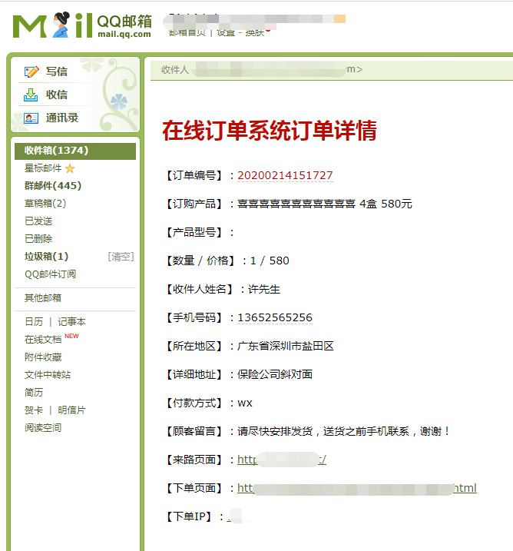Open the 简历 resume page

coord(34,393)
